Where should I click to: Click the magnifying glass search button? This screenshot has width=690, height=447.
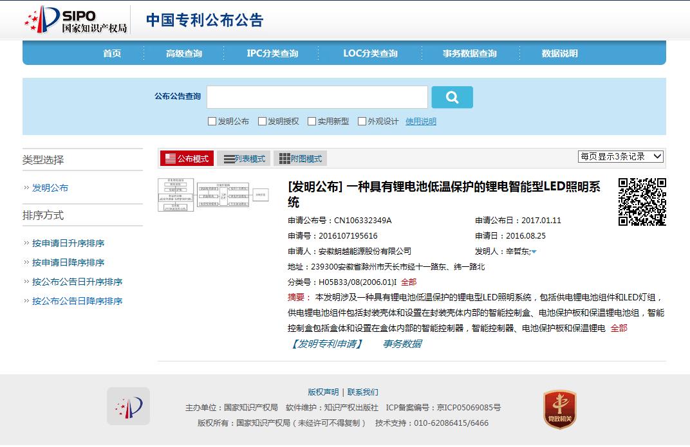452,97
